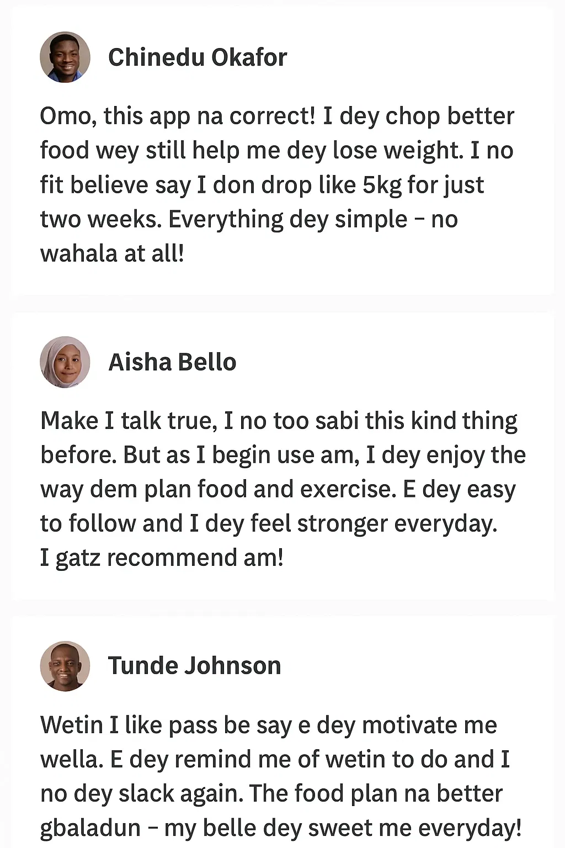Click "Make I talk true" opening phrase
The height and width of the screenshot is (848, 565).
126,421
